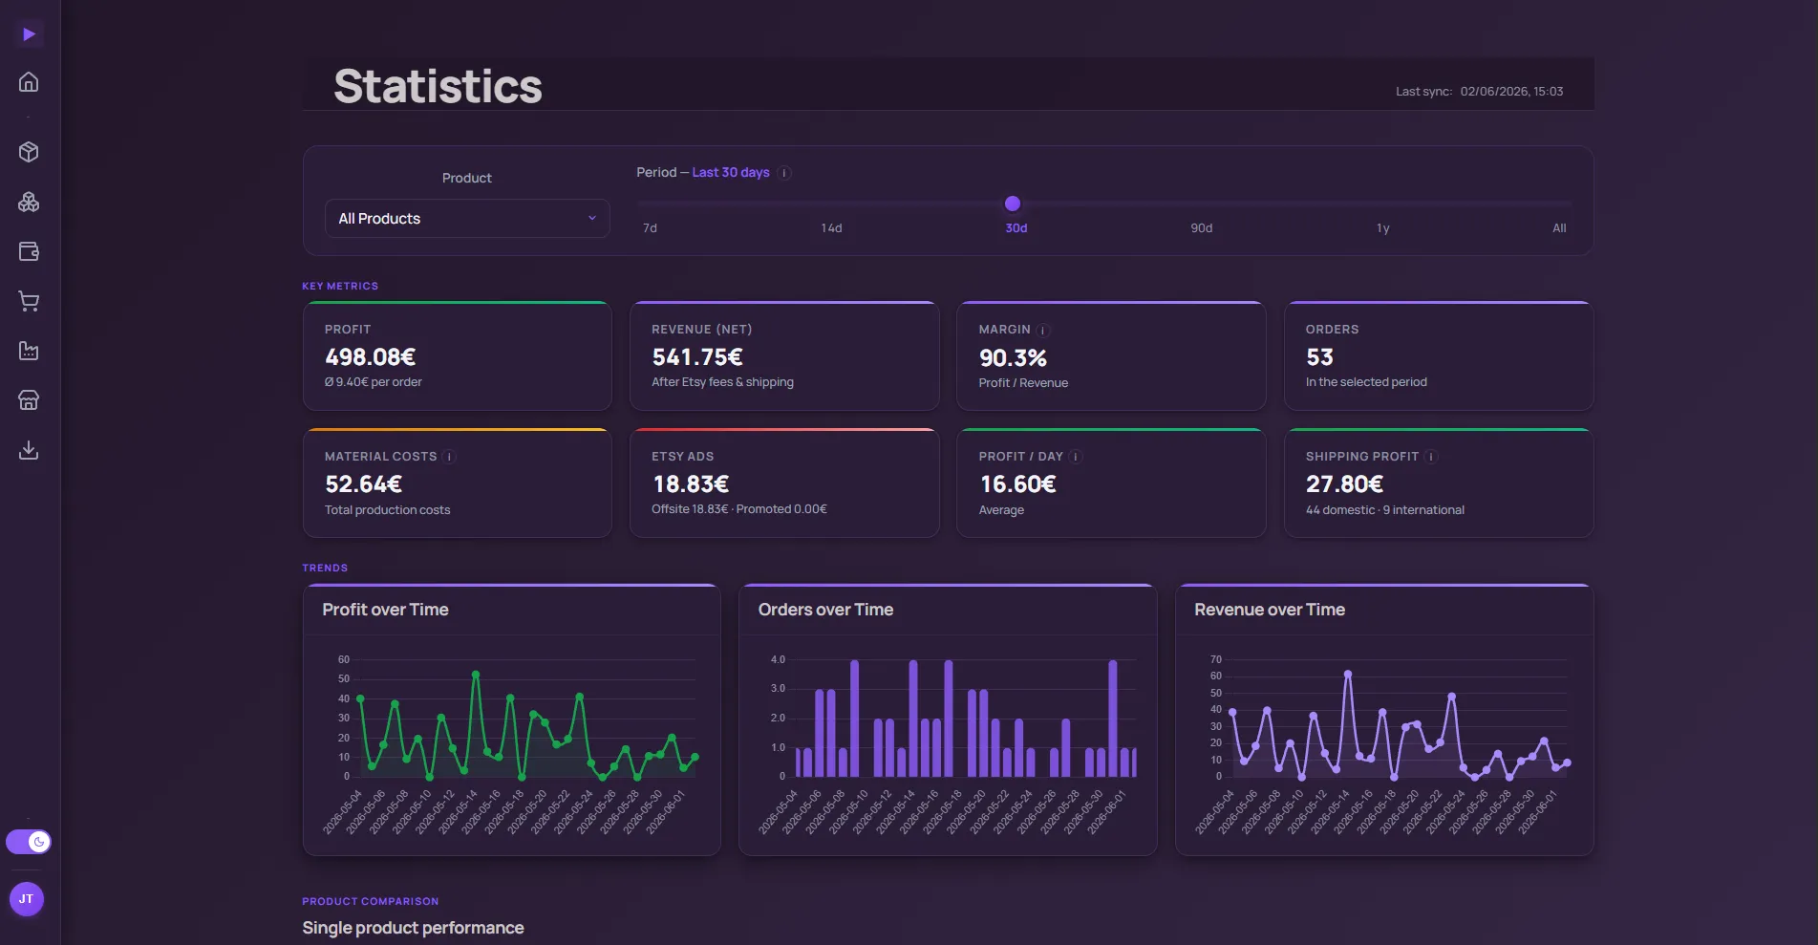The width and height of the screenshot is (1818, 945).
Task: Show the Profit / Day info icon
Action: [1075, 458]
